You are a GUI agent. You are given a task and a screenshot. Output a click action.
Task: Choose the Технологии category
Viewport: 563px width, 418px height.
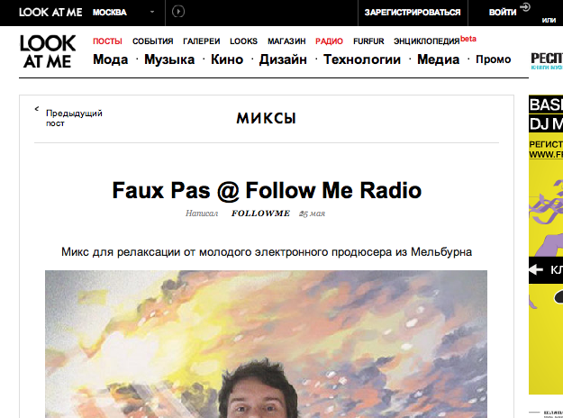click(x=362, y=59)
